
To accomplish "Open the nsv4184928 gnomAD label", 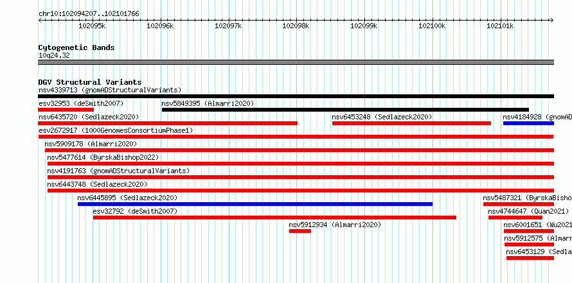I will [x=537, y=117].
